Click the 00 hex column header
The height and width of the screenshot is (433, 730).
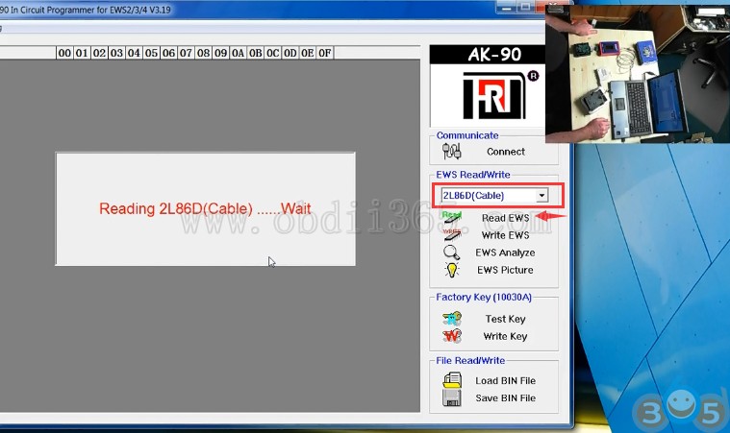click(x=64, y=53)
